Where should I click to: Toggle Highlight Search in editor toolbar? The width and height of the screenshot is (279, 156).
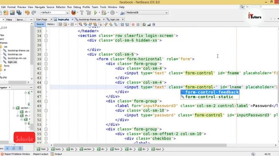click(x=95, y=24)
